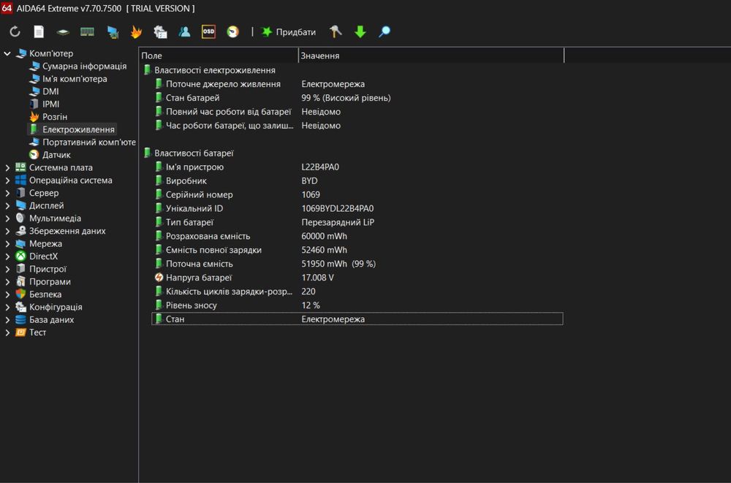This screenshot has width=731, height=483.
Task: Click the Поле column header
Action: 219,56
